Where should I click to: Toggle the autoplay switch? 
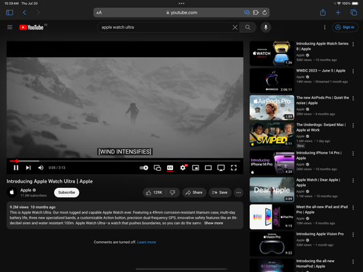(x=144, y=168)
